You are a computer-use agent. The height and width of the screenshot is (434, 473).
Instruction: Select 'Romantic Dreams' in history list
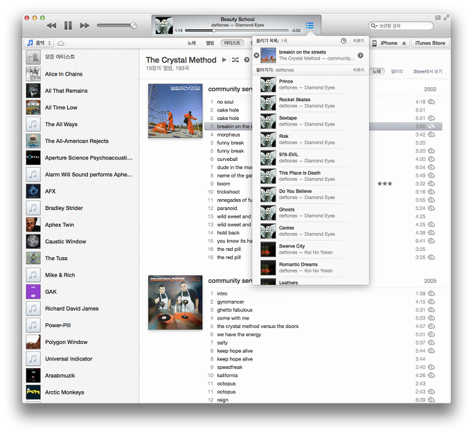coord(311,268)
